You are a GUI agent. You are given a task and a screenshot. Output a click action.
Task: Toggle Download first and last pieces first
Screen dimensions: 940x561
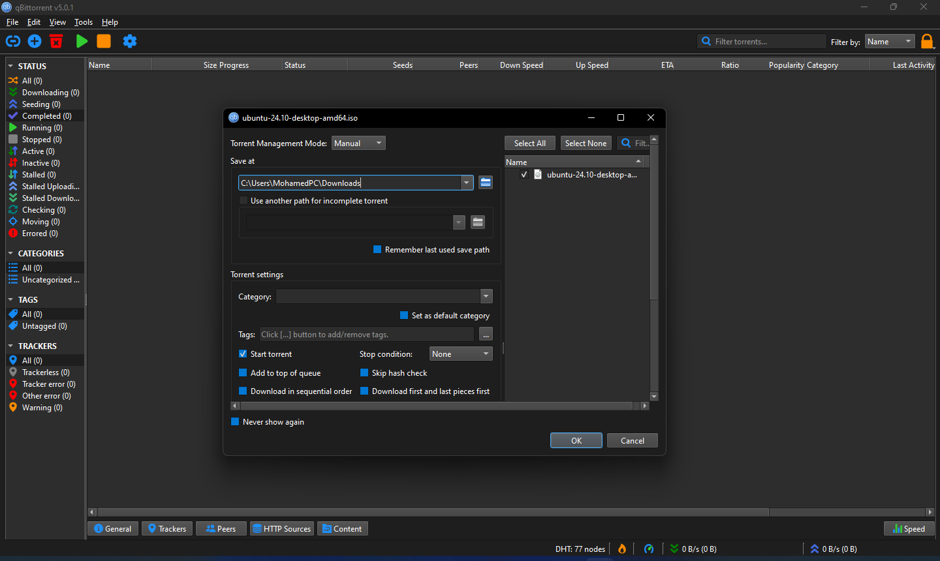coord(364,391)
